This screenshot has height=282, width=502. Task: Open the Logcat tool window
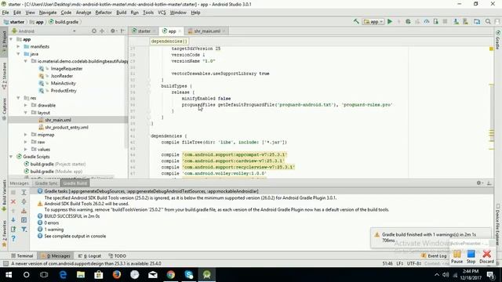coord(89,256)
